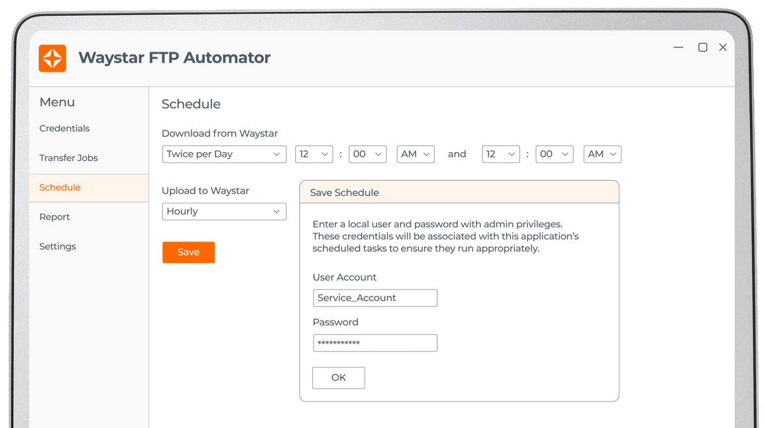Open the first minutes dropdown showing 00
The image size is (764, 428).
(367, 154)
